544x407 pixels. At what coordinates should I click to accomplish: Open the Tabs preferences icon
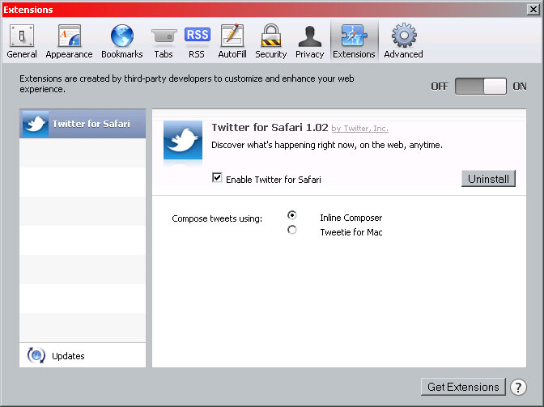point(164,36)
